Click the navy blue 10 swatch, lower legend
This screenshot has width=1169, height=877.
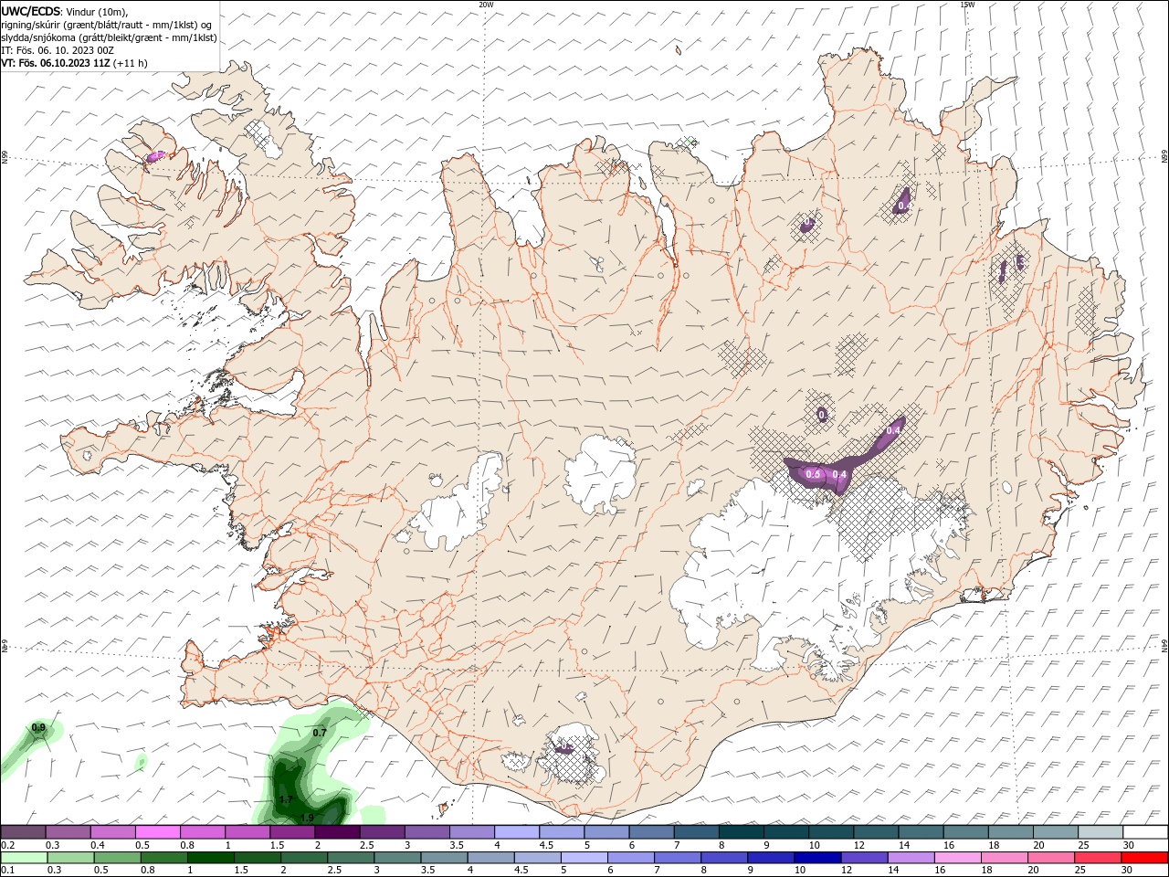click(816, 858)
